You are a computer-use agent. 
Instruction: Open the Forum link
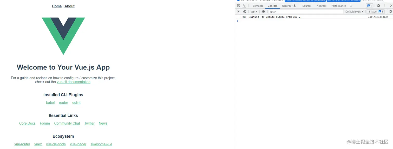pos(45,124)
